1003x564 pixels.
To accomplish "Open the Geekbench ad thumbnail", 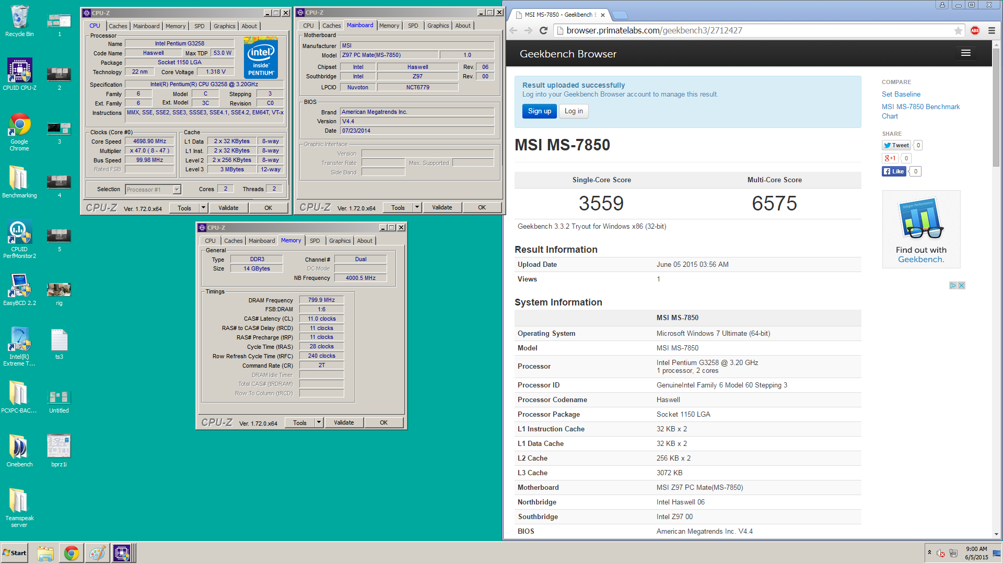I will pos(921,229).
